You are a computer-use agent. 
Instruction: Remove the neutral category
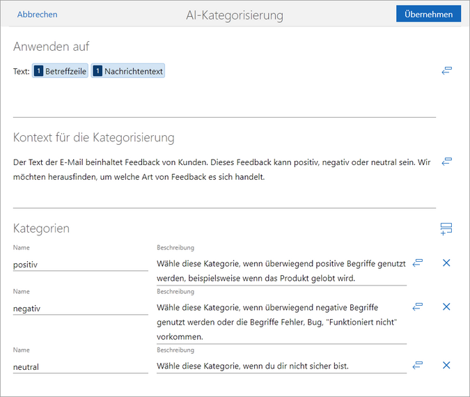[x=447, y=365]
